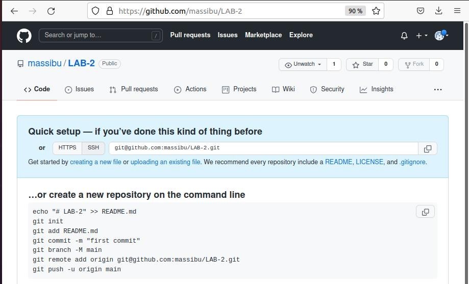
Task: Click the stargazers count 0
Action: pos(386,64)
